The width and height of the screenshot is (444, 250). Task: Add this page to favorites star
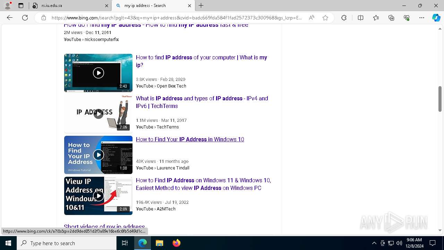325,18
